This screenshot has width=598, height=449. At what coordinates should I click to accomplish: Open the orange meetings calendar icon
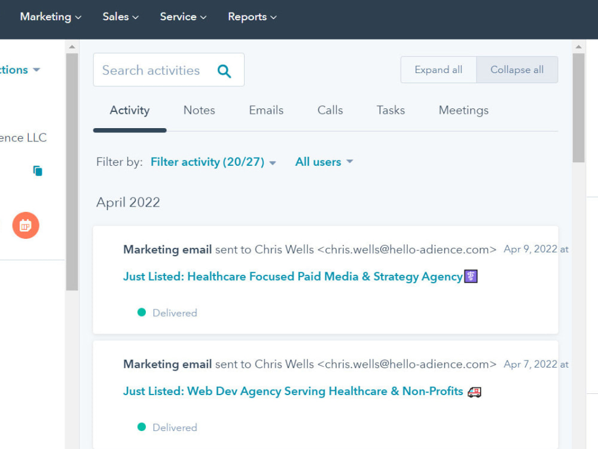[25, 225]
